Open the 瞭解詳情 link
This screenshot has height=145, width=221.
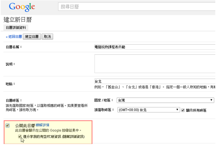pyautogui.click(x=43, y=125)
